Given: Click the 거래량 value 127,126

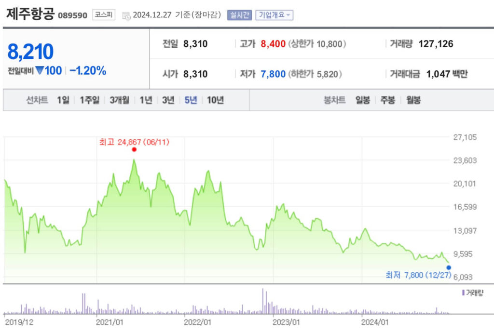Looking at the screenshot, I should coord(436,44).
